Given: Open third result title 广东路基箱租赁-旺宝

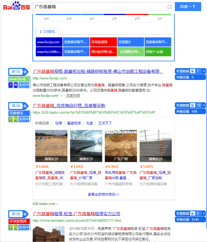Looking at the screenshot, I should click(76, 214).
